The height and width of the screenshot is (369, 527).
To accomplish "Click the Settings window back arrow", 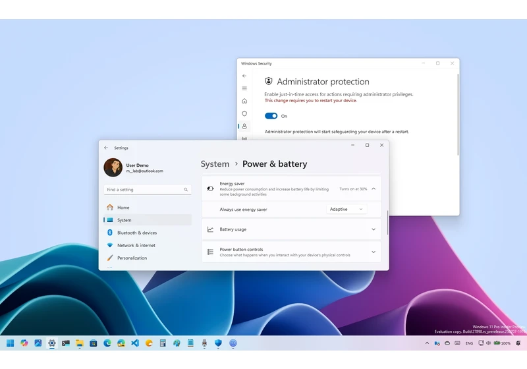I will (x=106, y=148).
